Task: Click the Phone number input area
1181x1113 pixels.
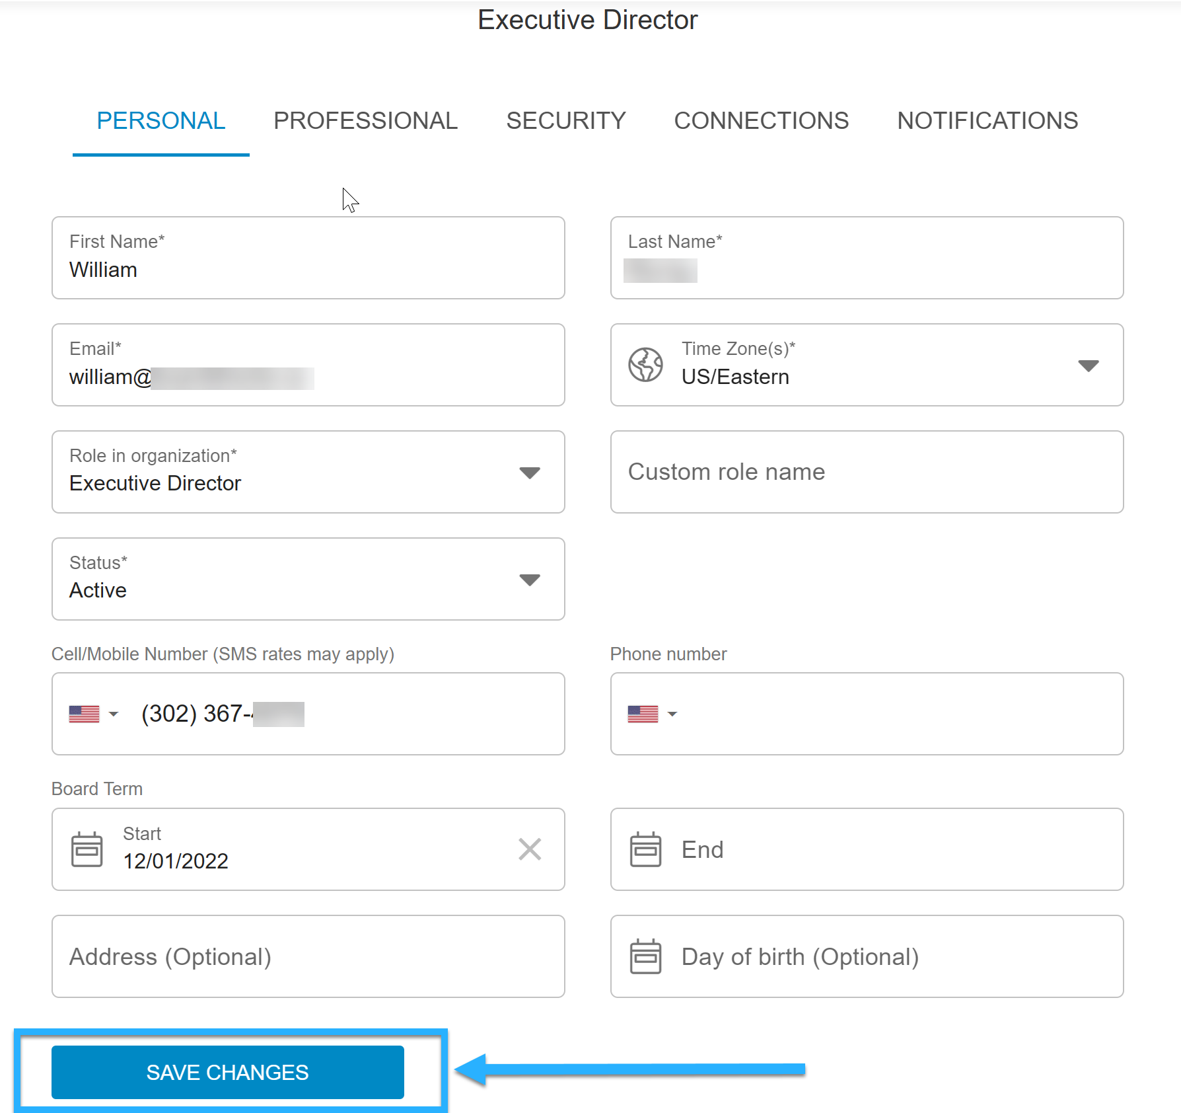Action: pos(867,714)
